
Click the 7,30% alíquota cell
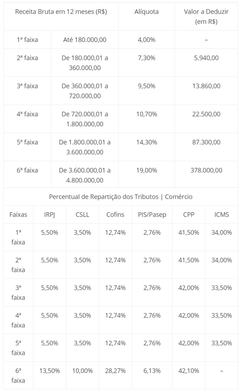click(x=146, y=58)
